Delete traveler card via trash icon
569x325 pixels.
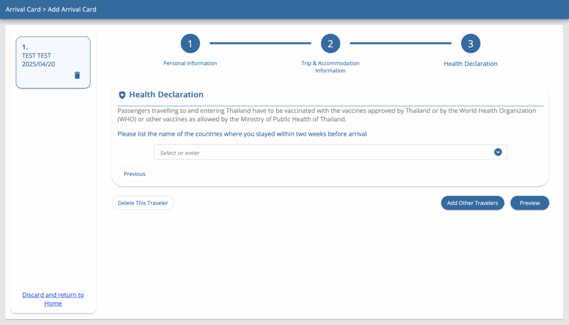click(x=77, y=75)
